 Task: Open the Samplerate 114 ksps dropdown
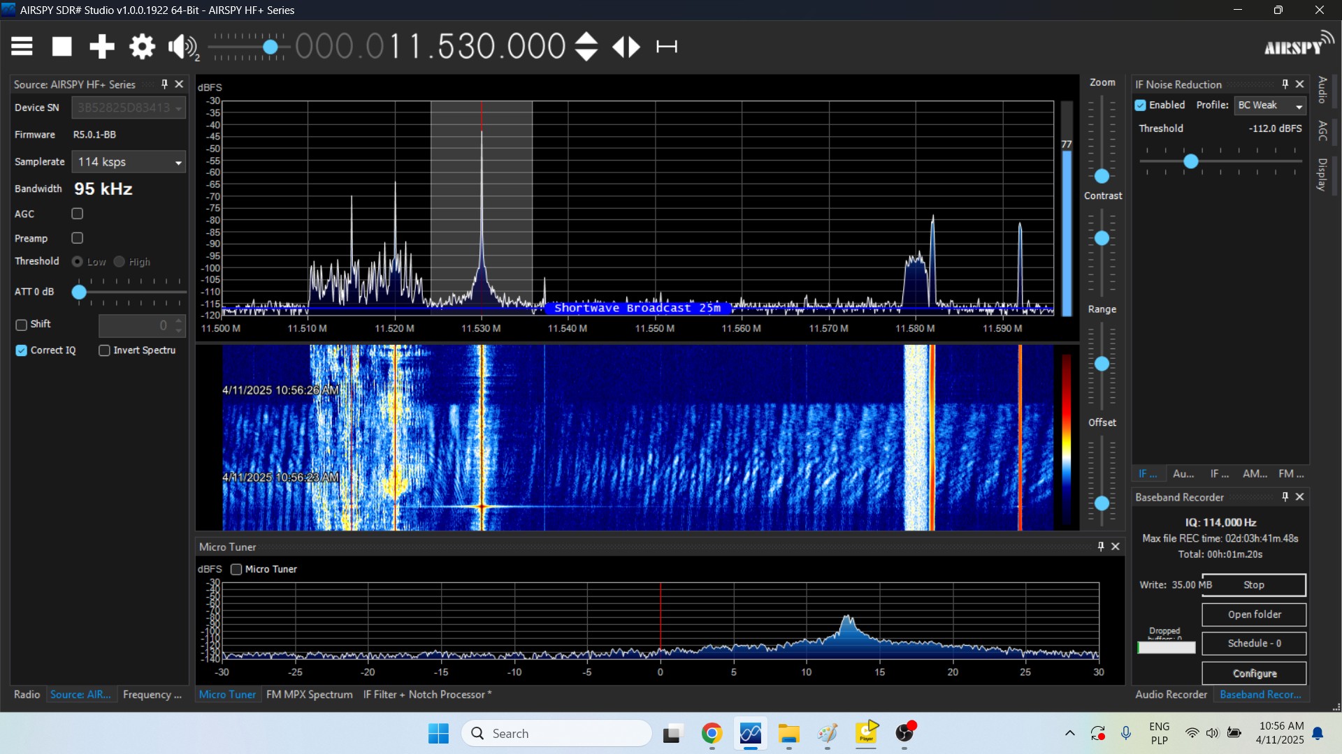[129, 162]
